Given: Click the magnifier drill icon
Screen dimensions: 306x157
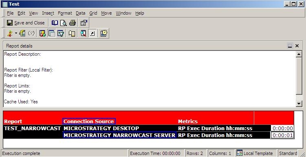Looking at the screenshot, I should tap(83, 33).
